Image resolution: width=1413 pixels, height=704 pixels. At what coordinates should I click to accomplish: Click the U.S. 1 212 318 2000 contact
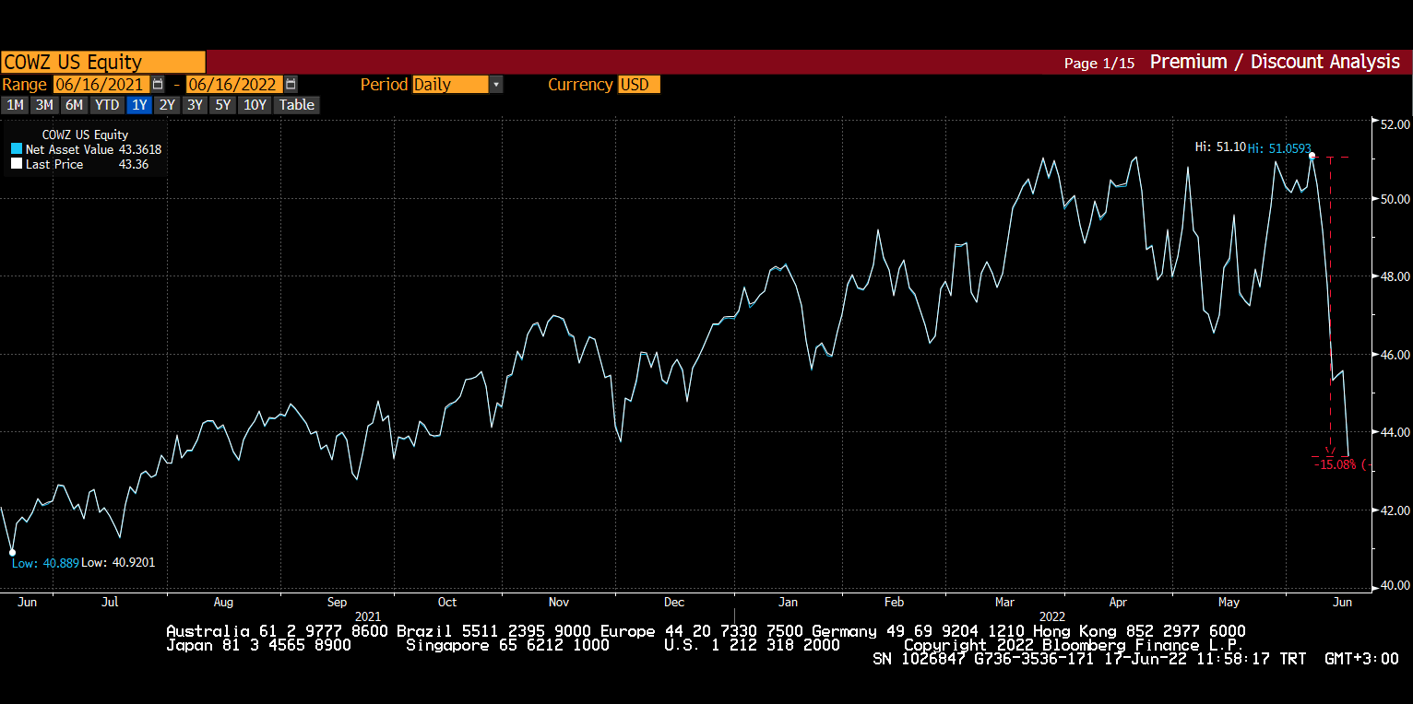point(752,645)
